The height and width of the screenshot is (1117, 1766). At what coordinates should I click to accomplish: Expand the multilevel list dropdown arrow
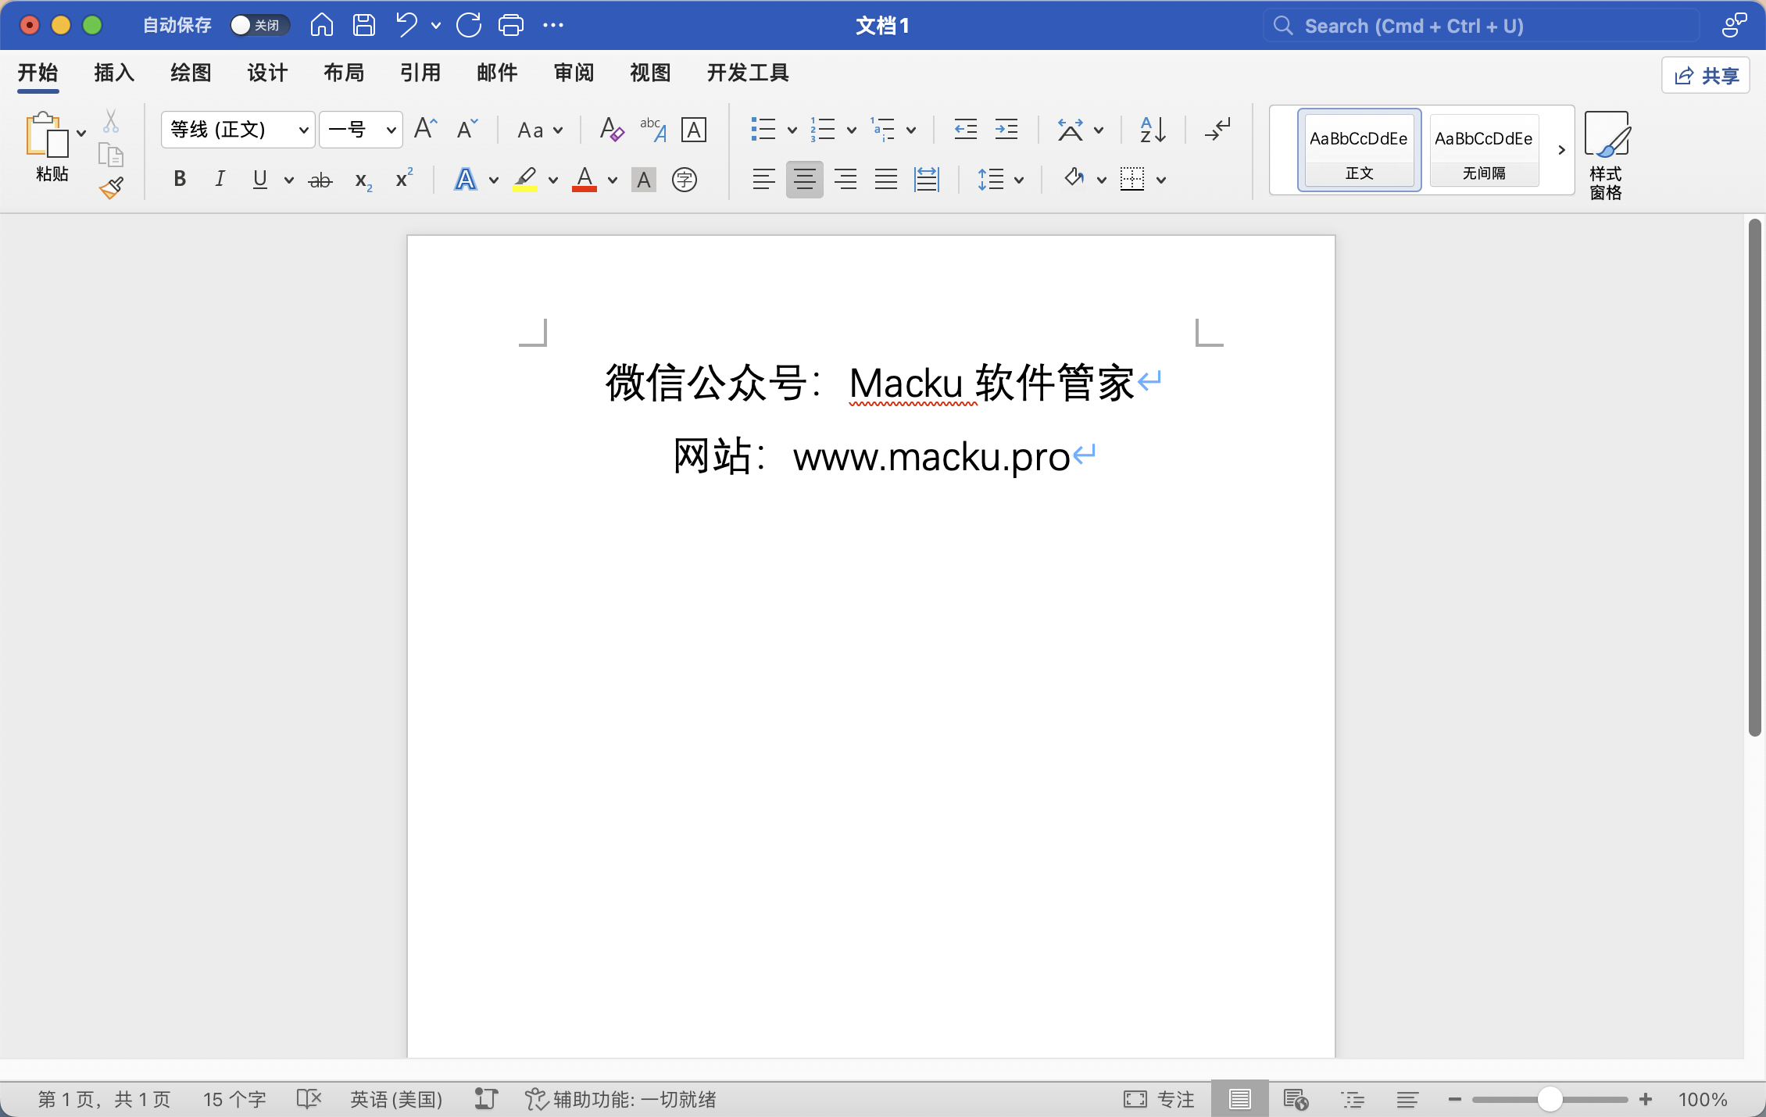pyautogui.click(x=911, y=130)
